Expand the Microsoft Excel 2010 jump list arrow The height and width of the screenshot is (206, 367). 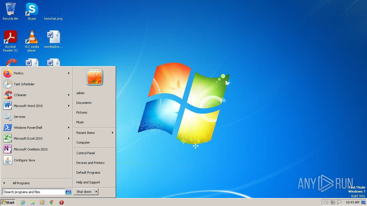click(69, 138)
